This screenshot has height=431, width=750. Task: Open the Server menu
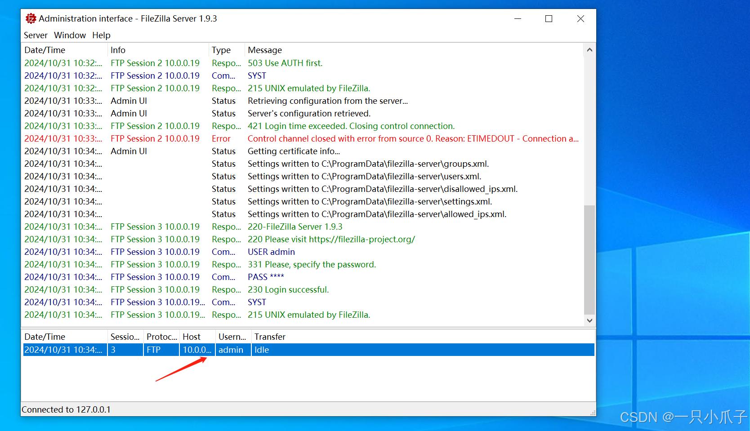pos(36,35)
